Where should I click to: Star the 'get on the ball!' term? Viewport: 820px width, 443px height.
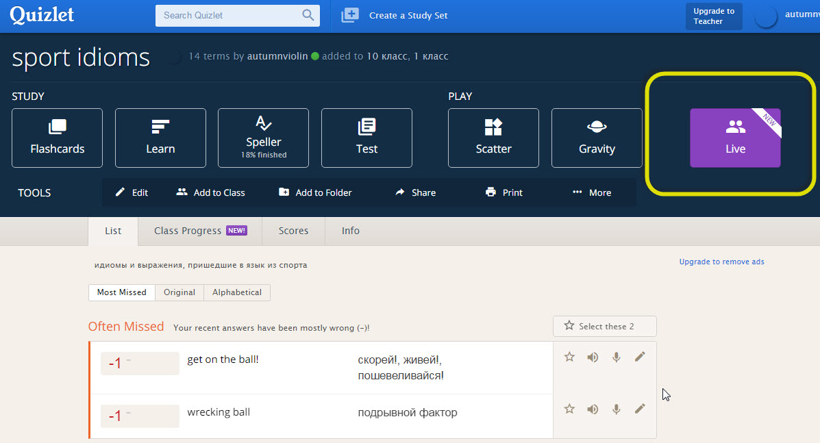(x=569, y=357)
